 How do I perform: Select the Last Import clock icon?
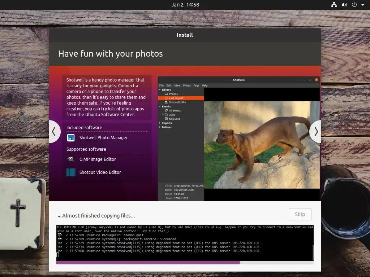pos(166,98)
